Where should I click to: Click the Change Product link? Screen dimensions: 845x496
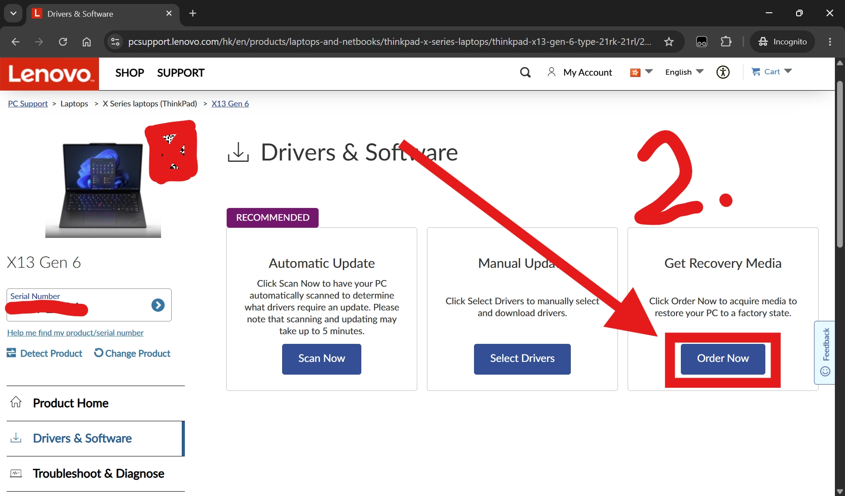pyautogui.click(x=132, y=354)
